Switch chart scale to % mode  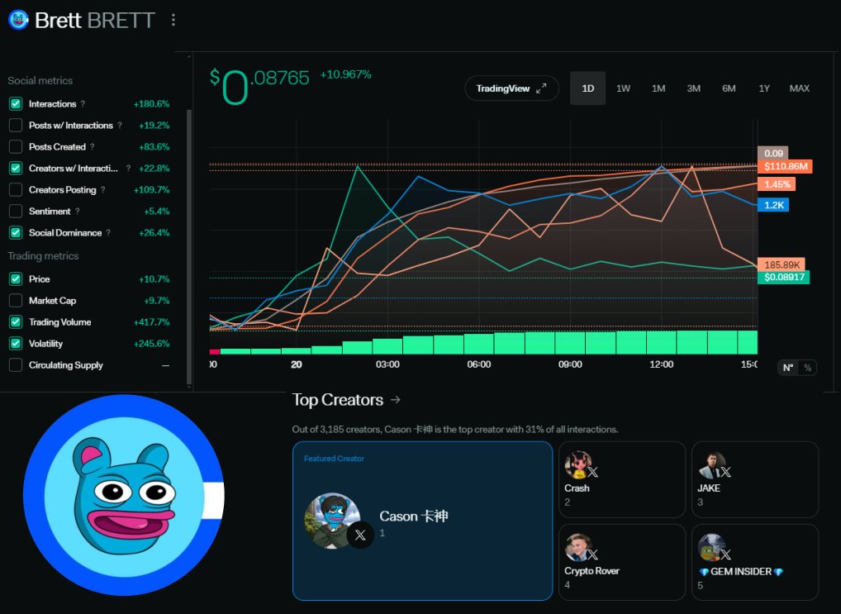(807, 368)
